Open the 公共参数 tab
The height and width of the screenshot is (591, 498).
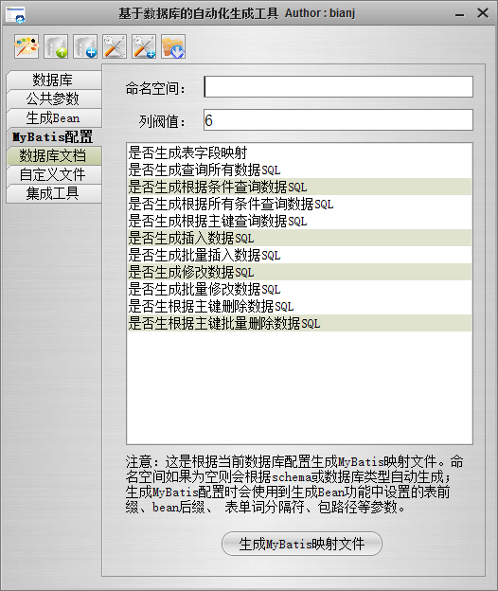pyautogui.click(x=54, y=98)
